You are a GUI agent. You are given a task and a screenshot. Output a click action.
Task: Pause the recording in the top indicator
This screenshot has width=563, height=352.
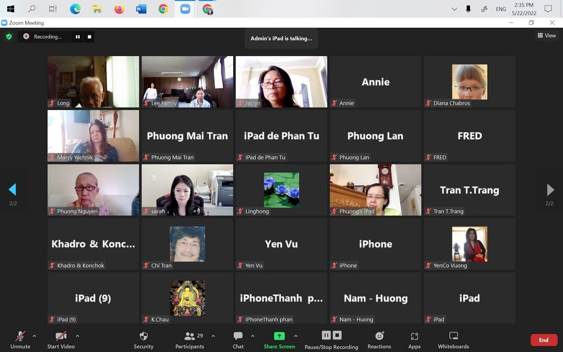(x=78, y=37)
